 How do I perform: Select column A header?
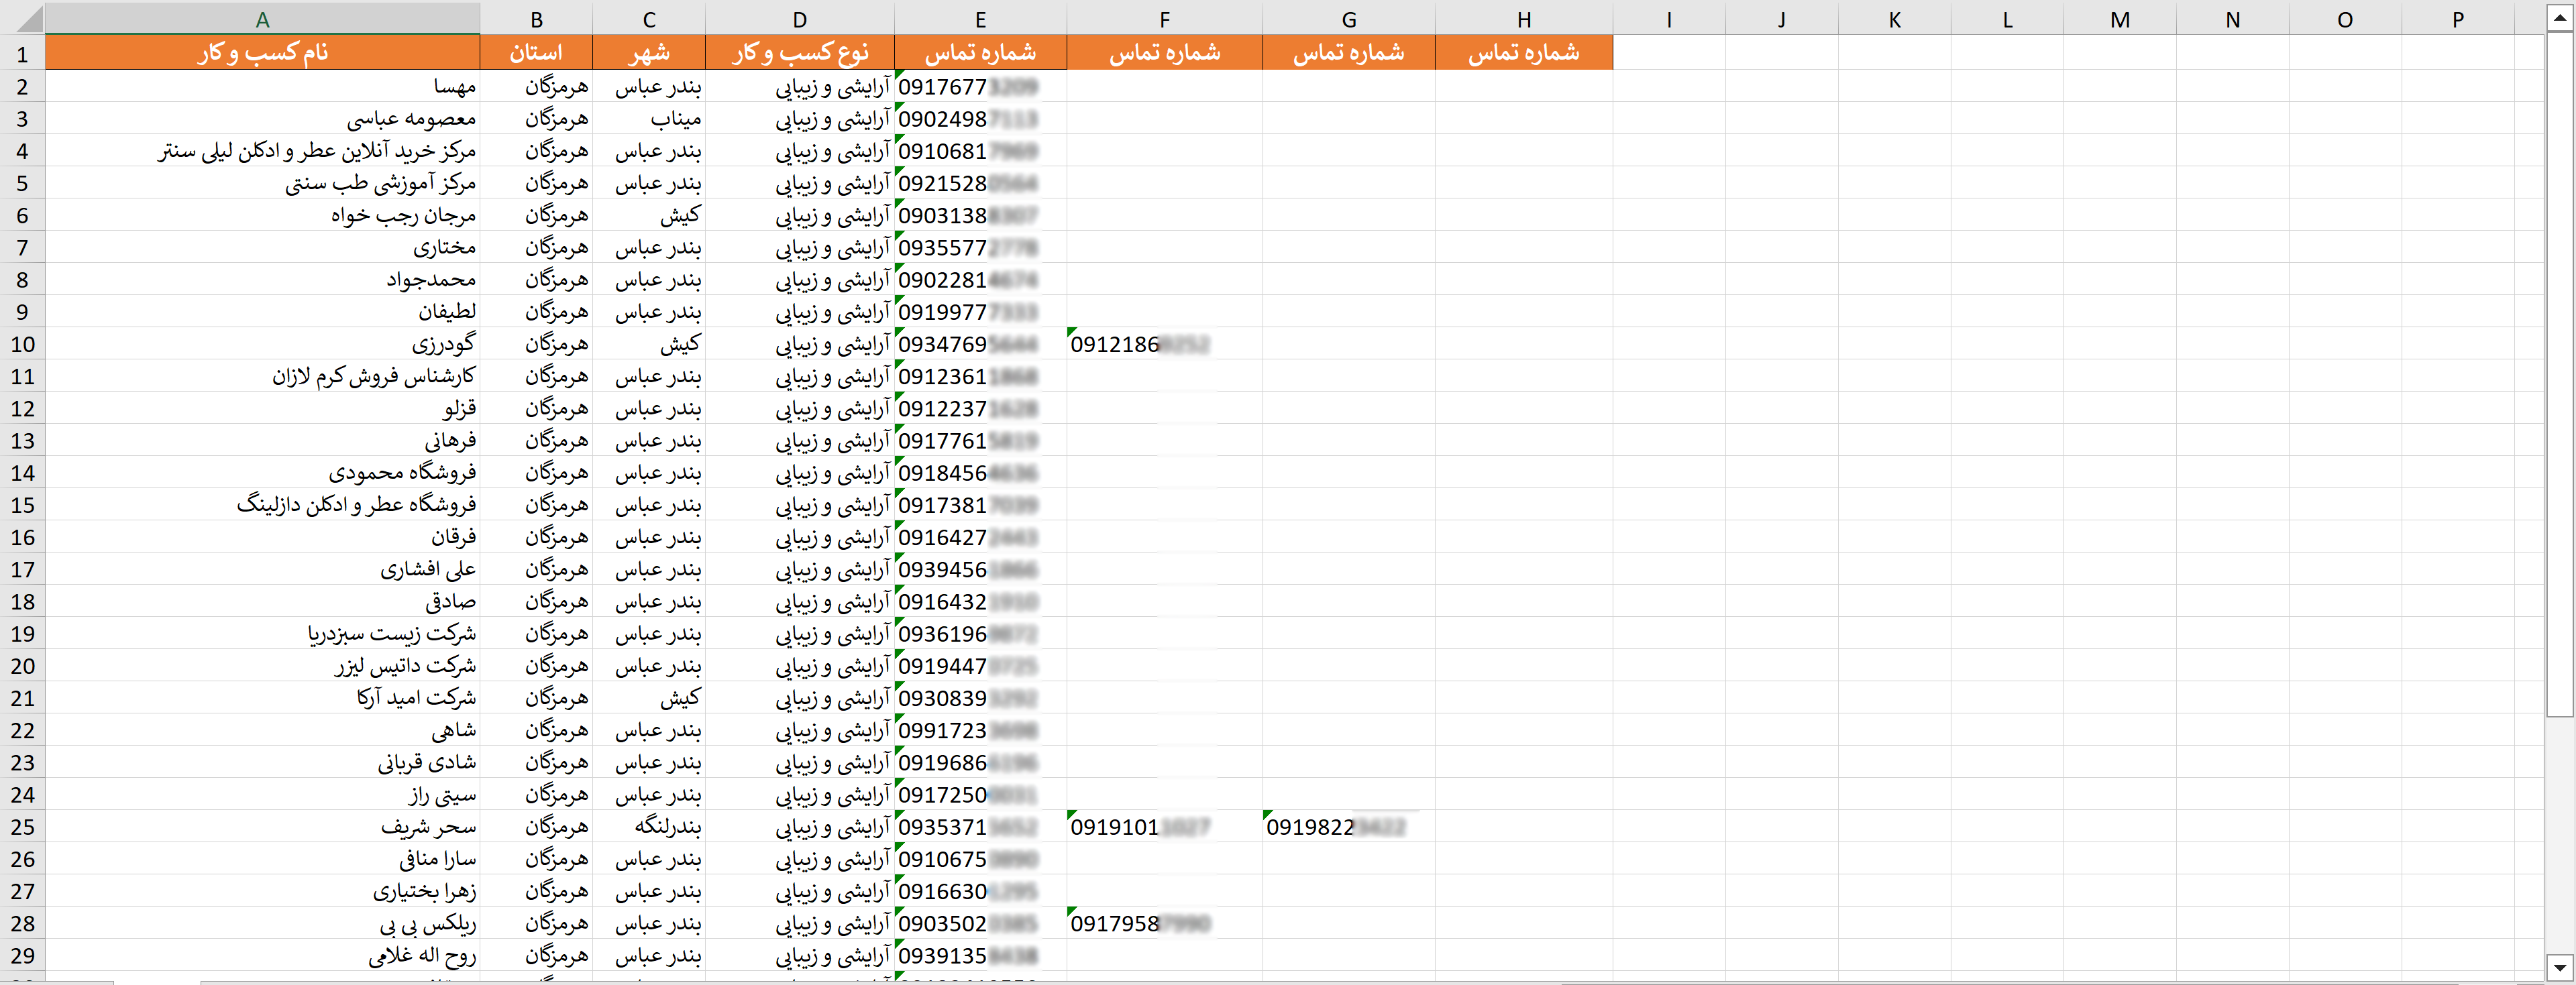(262, 19)
